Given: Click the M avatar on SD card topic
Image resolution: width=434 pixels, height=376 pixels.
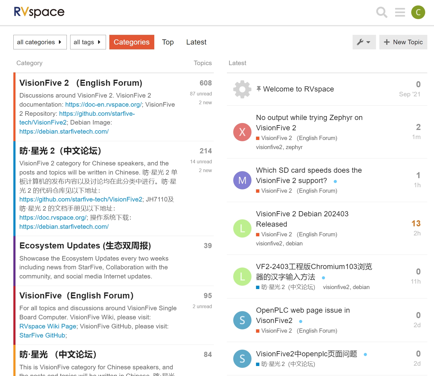Looking at the screenshot, I should pyautogui.click(x=242, y=180).
